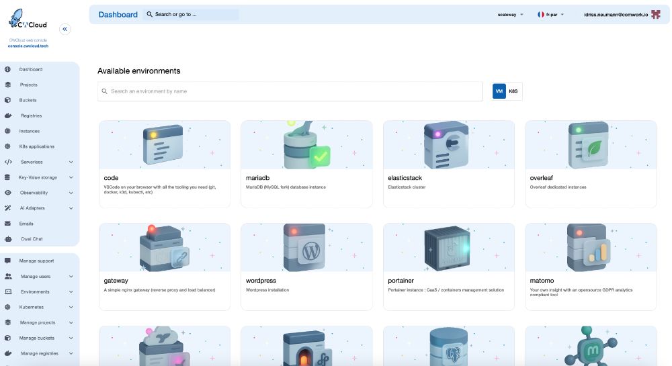Image resolution: width=672 pixels, height=366 pixels.
Task: Expand the Manage projects chevron
Action: pyautogui.click(x=71, y=322)
